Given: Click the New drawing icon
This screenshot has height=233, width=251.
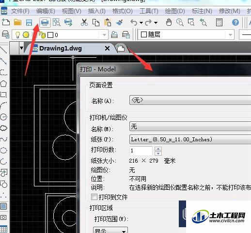Looking at the screenshot, I should [x=6, y=22].
